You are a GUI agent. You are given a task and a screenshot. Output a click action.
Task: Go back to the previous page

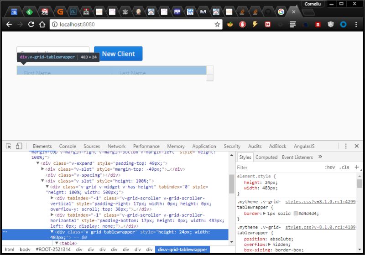coord(9,25)
